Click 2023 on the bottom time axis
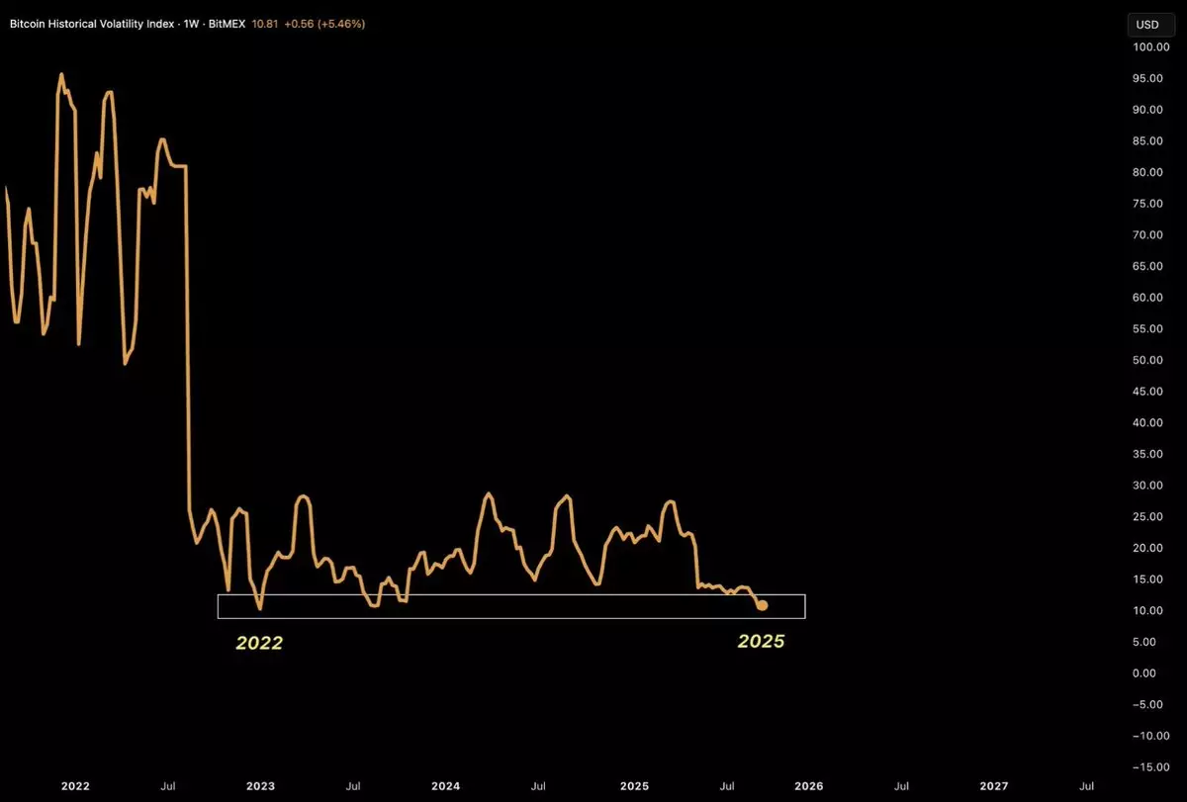 260,786
